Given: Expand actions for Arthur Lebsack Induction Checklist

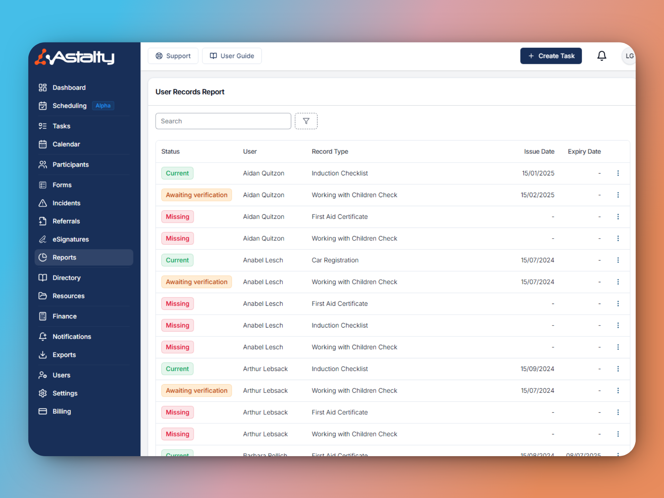Looking at the screenshot, I should click(618, 369).
